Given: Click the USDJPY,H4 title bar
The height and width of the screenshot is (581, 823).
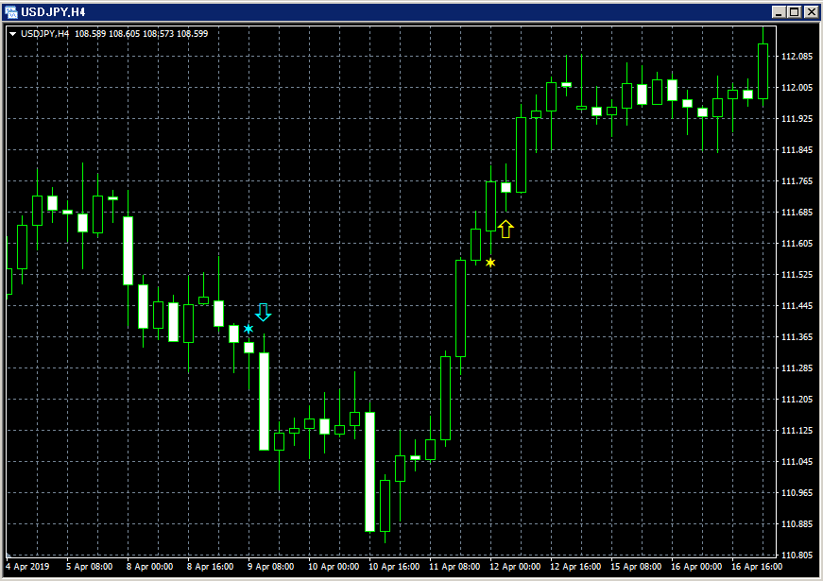Looking at the screenshot, I should click(388, 11).
